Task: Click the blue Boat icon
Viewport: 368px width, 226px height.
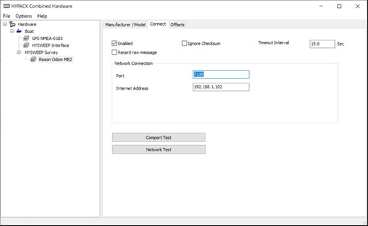Action: (x=19, y=31)
